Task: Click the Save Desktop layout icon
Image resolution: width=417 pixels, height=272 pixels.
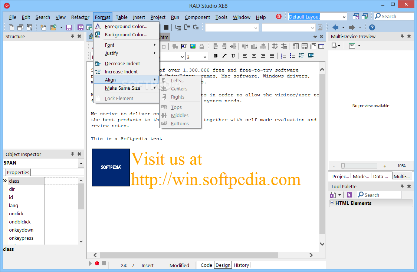Action: point(355,16)
